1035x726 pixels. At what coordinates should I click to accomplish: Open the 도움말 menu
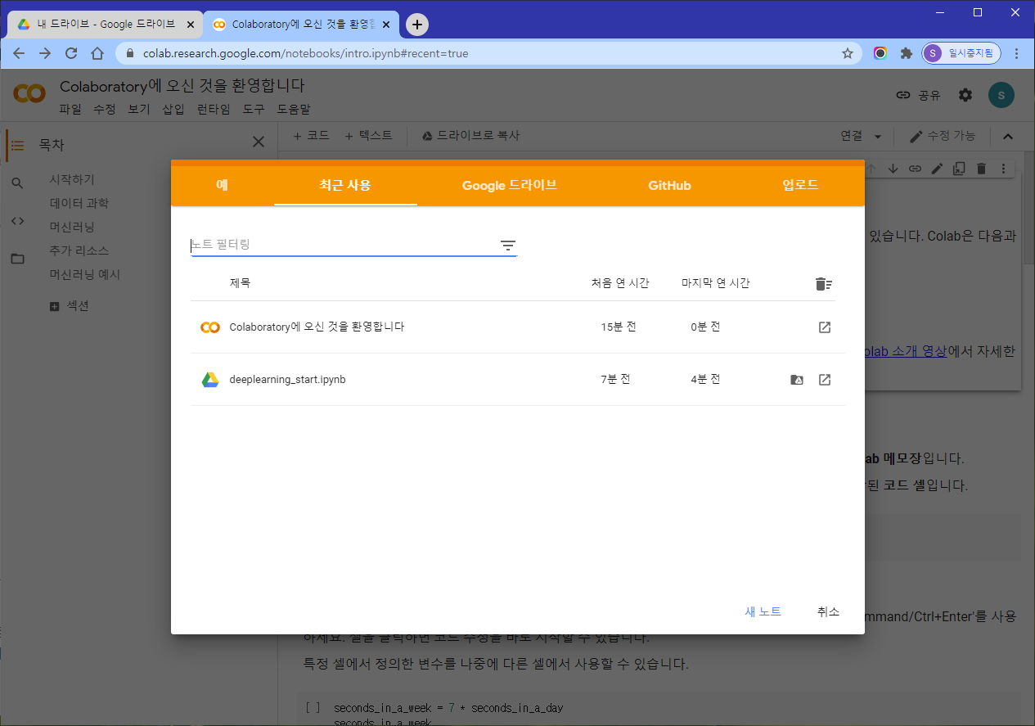tap(294, 109)
